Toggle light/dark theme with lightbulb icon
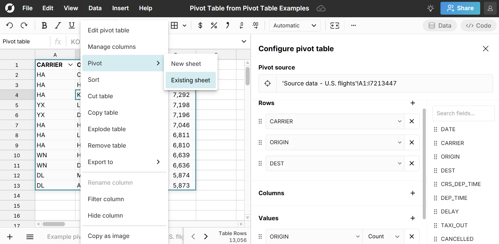499x244 pixels. pos(430,8)
